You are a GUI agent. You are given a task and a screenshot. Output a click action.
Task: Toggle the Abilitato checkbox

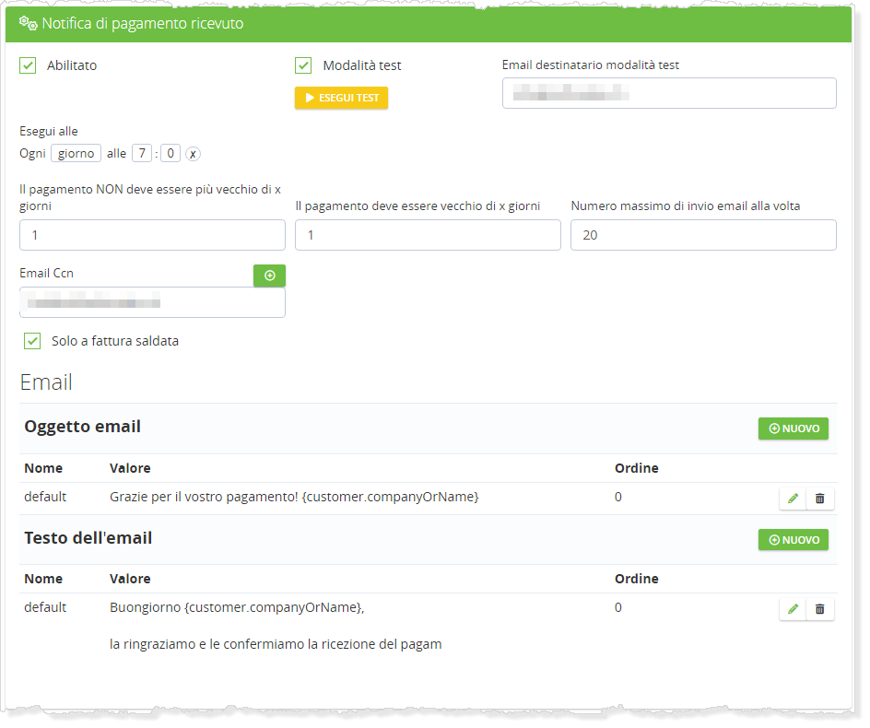pos(28,65)
